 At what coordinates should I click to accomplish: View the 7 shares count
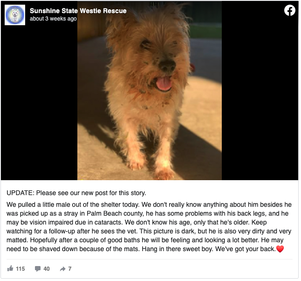[x=70, y=269]
